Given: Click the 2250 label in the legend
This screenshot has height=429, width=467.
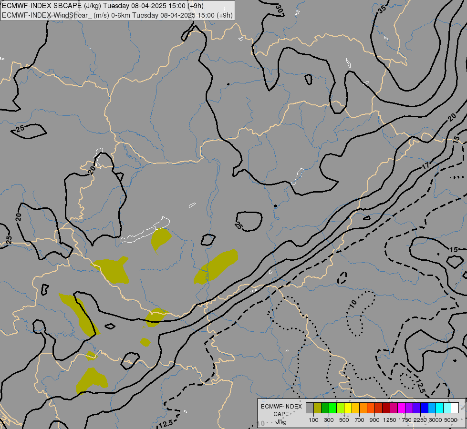Looking at the screenshot, I should (420, 420).
